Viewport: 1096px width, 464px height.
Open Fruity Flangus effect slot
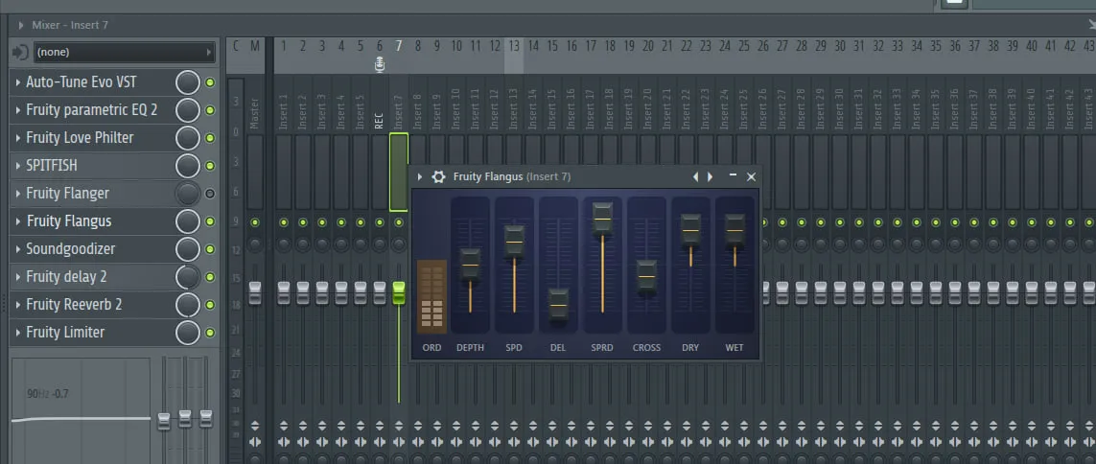68,221
